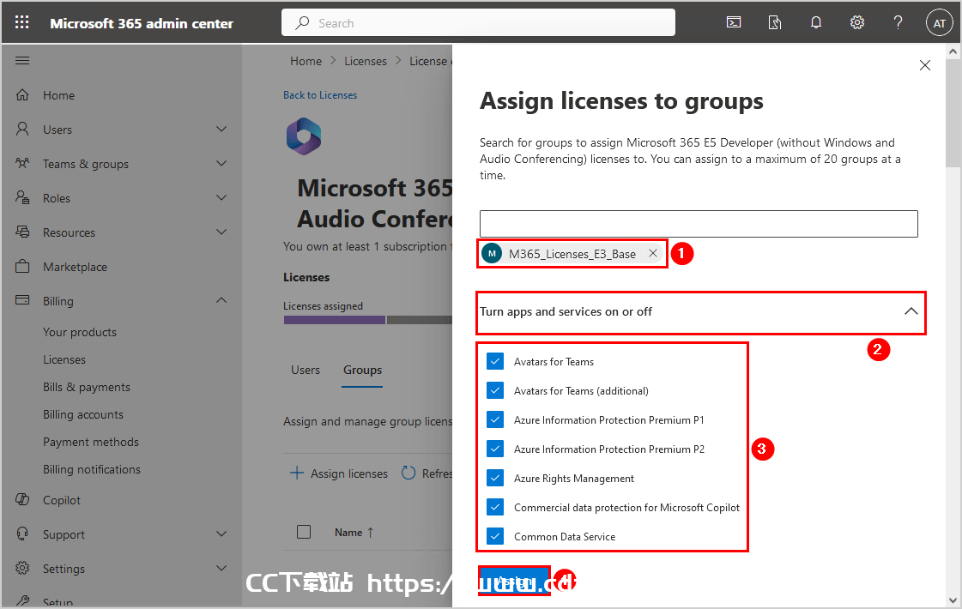Screen dimensions: 962x609
Task: Open the Marketplace page
Action: pos(75,267)
